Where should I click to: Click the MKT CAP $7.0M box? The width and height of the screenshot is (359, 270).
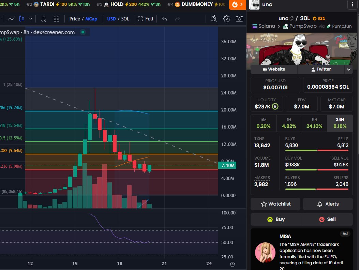point(336,104)
